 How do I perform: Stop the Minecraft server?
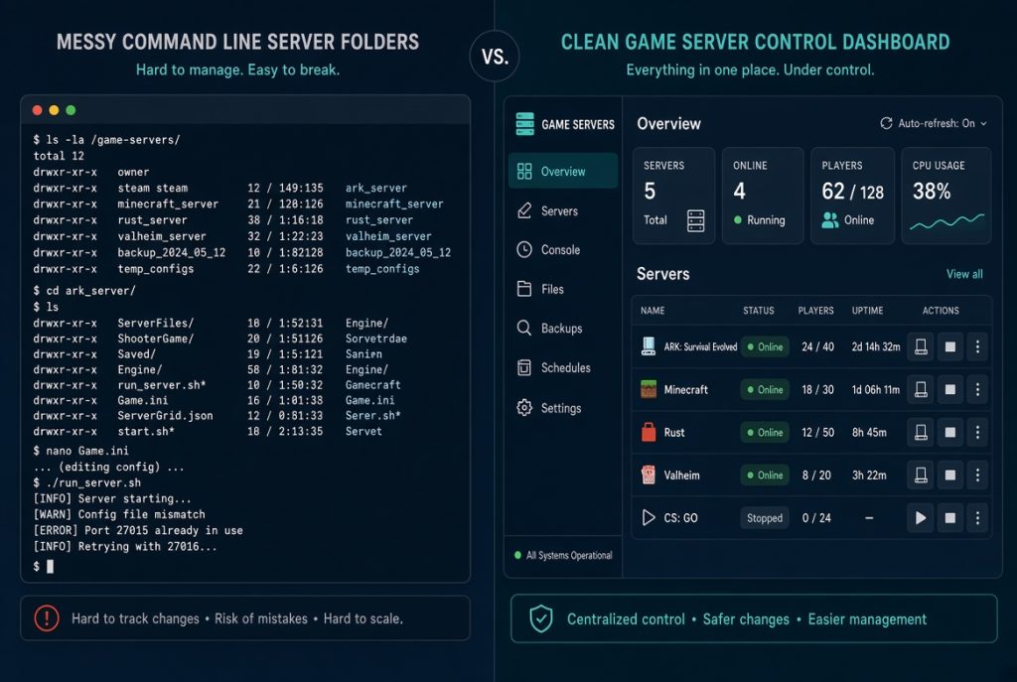point(950,389)
